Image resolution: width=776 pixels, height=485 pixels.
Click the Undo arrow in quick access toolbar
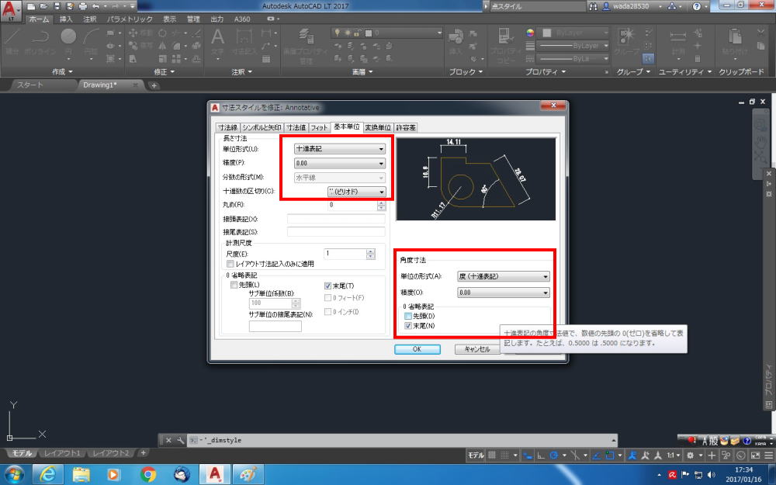point(95,6)
